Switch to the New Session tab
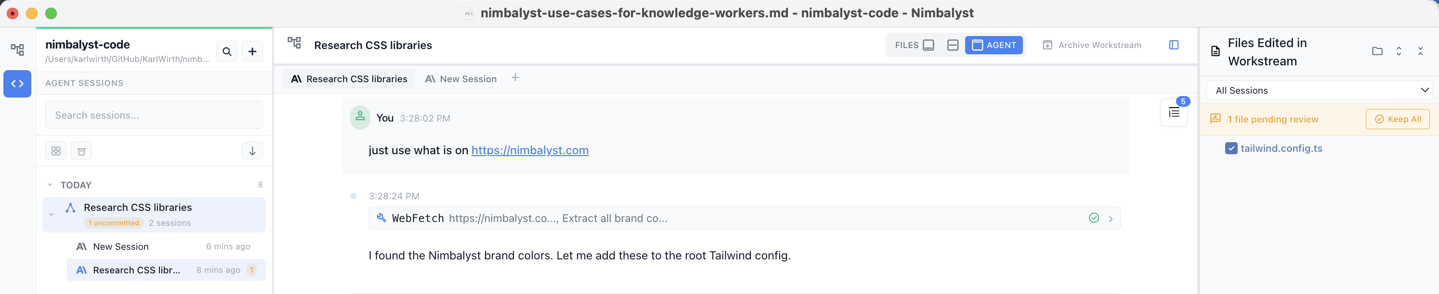This screenshot has width=1439, height=294. (x=460, y=79)
